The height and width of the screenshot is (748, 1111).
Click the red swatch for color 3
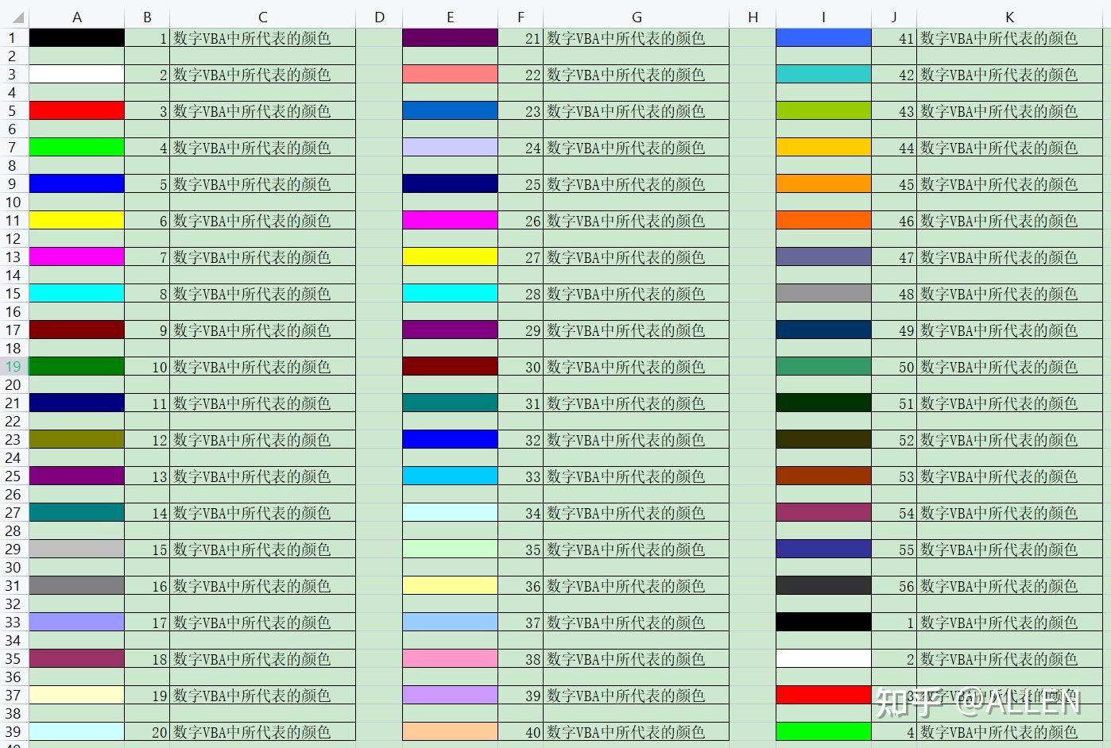[76, 110]
